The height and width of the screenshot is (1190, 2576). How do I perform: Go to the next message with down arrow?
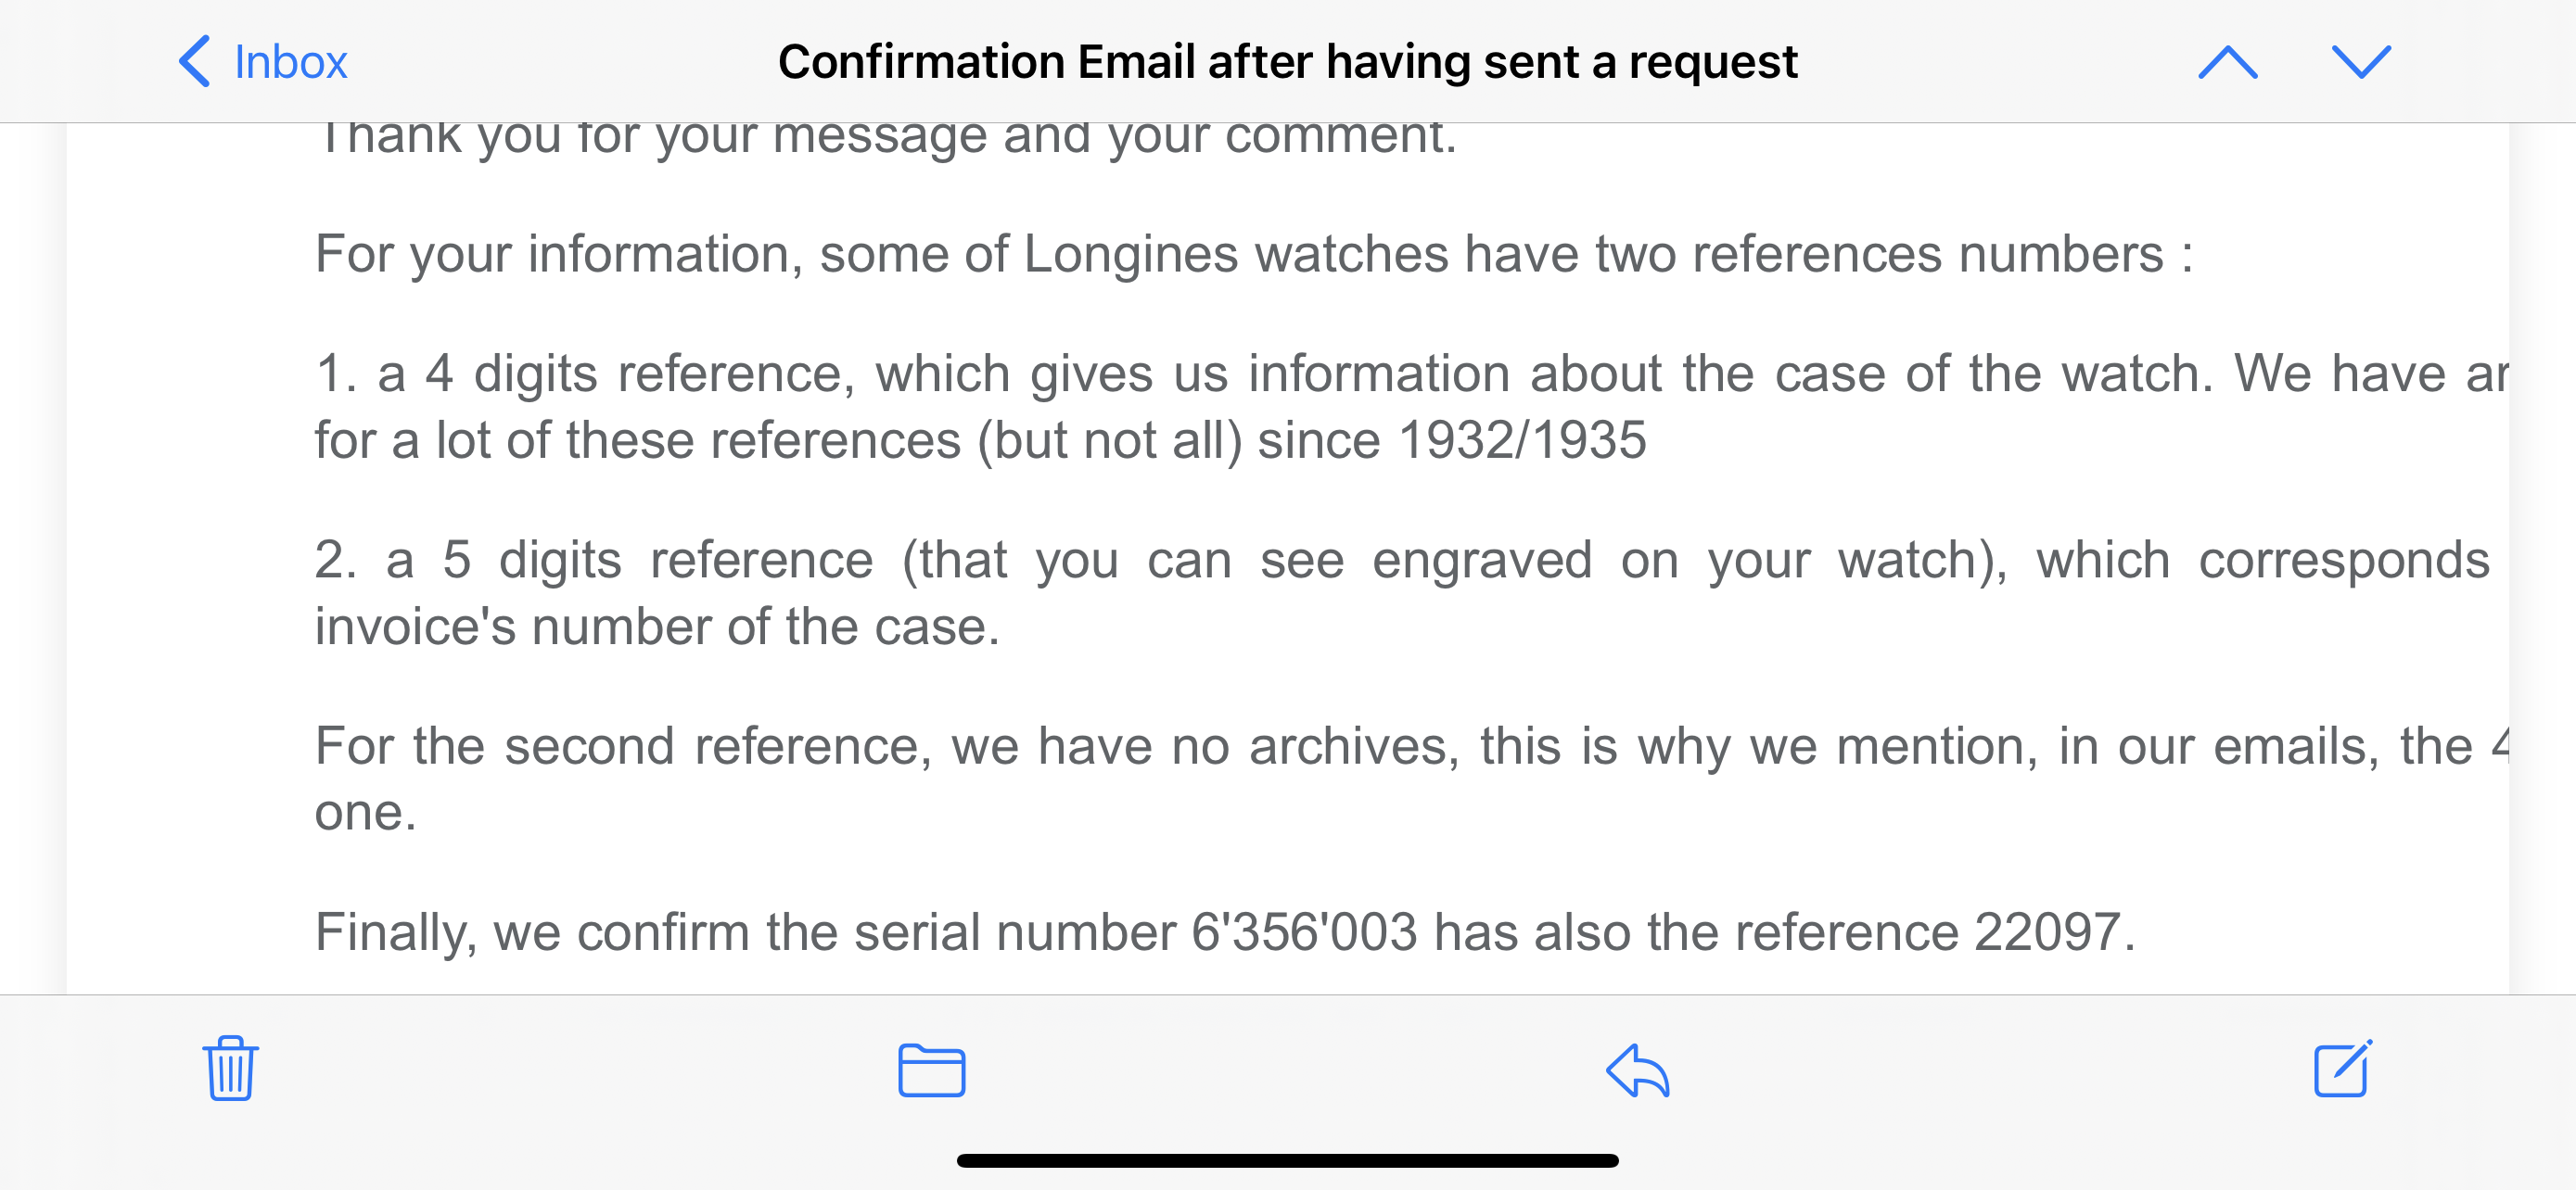click(x=2361, y=62)
